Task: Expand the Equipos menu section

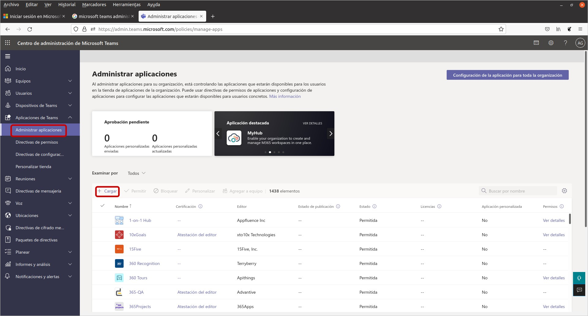Action: click(x=70, y=81)
